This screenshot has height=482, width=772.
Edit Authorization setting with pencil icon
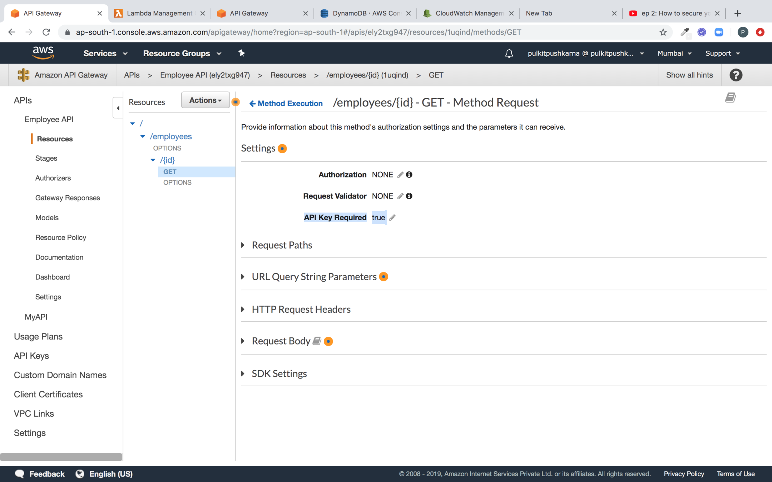[400, 175]
